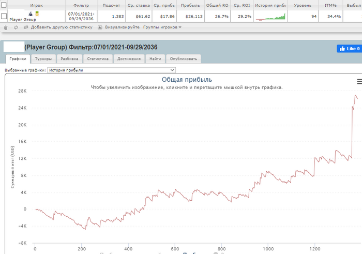Click the 28K y-axis label
This screenshot has width=362, height=254.
click(x=22, y=91)
